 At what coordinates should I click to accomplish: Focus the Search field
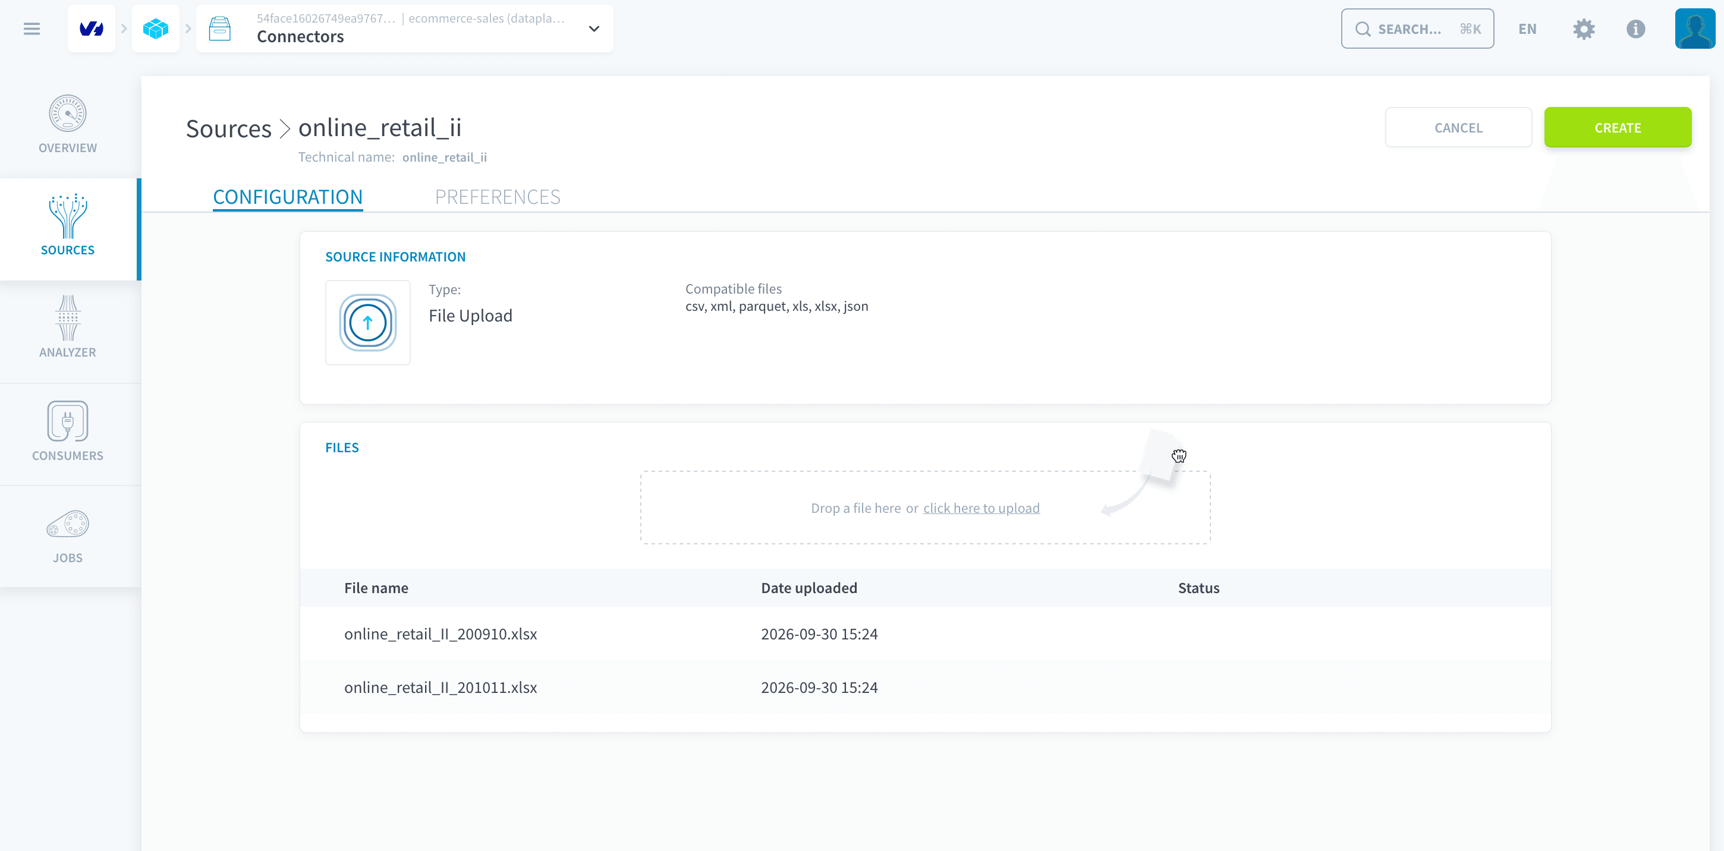[x=1417, y=29]
